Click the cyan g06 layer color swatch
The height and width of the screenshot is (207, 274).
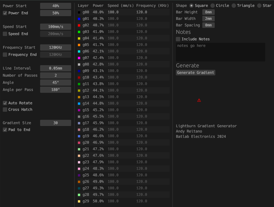point(79,51)
